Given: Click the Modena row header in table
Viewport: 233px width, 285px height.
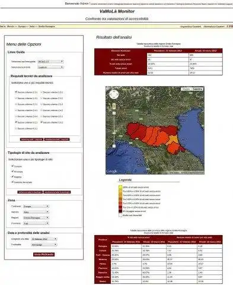Looking at the screenshot, I should point(103,259).
